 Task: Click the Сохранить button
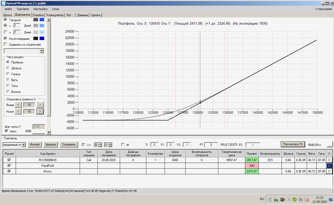pyautogui.click(x=69, y=144)
